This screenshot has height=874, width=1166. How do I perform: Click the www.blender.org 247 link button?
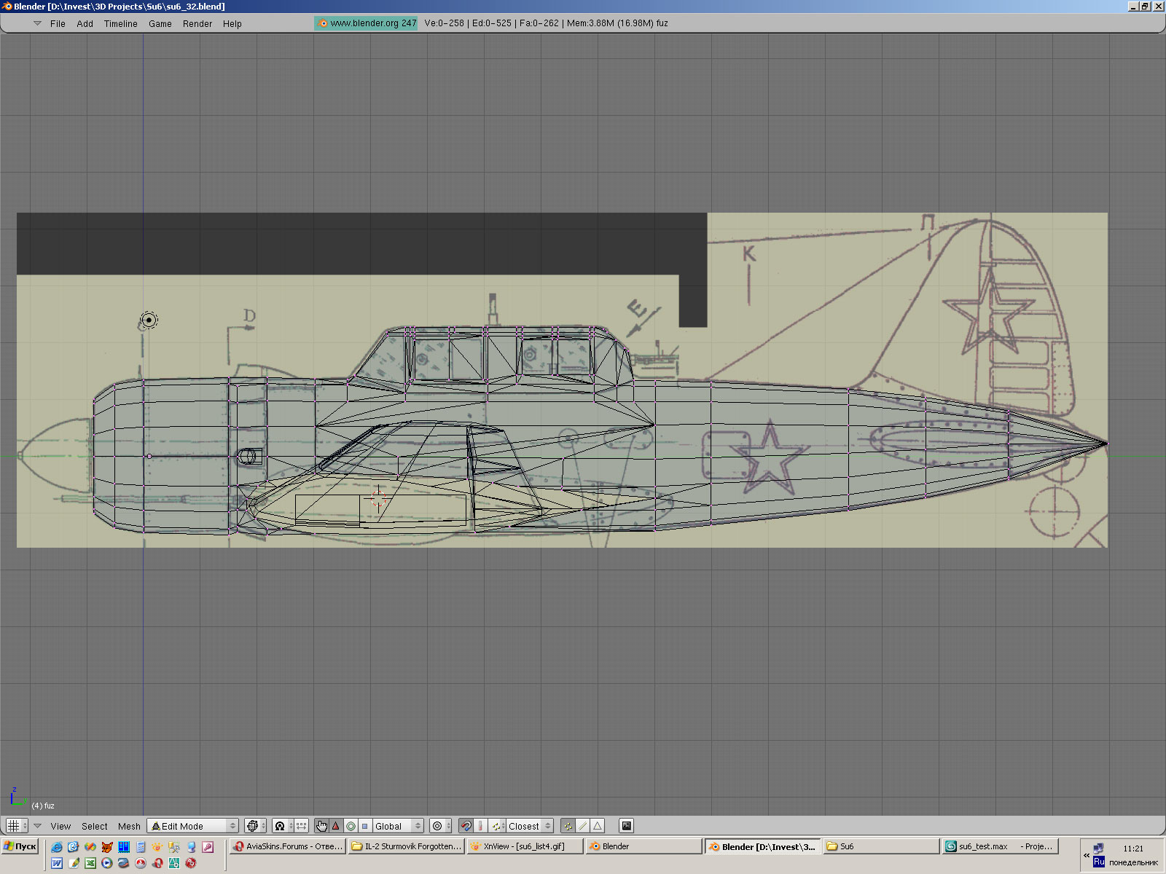[x=367, y=23]
